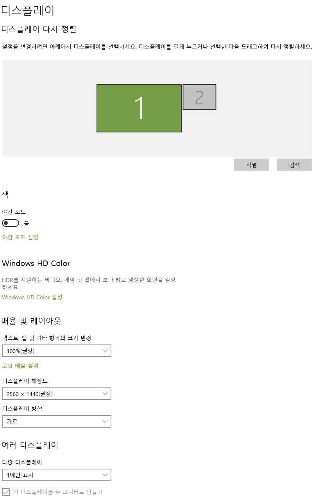Open Windows HD Color 설정

[x=31, y=297]
